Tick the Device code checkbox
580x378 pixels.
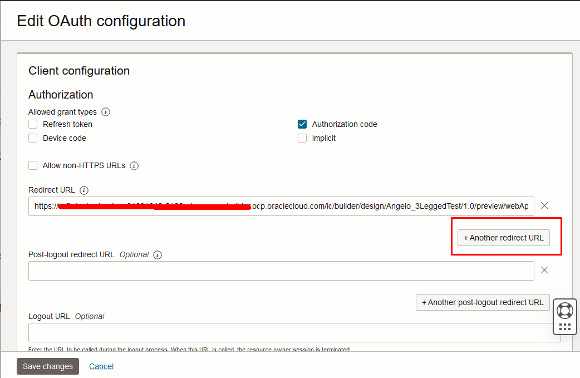pyautogui.click(x=33, y=138)
